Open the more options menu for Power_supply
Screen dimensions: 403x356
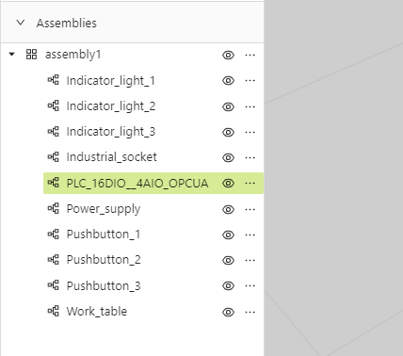click(250, 209)
